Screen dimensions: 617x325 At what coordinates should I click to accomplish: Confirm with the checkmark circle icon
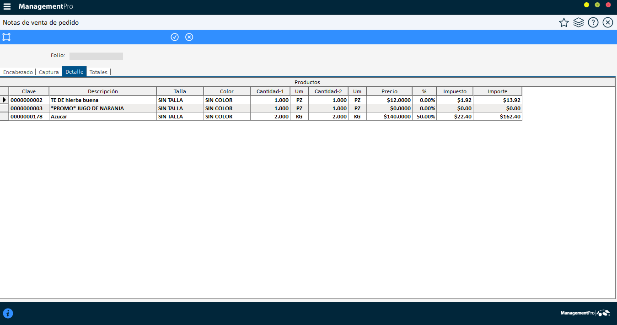pos(175,37)
